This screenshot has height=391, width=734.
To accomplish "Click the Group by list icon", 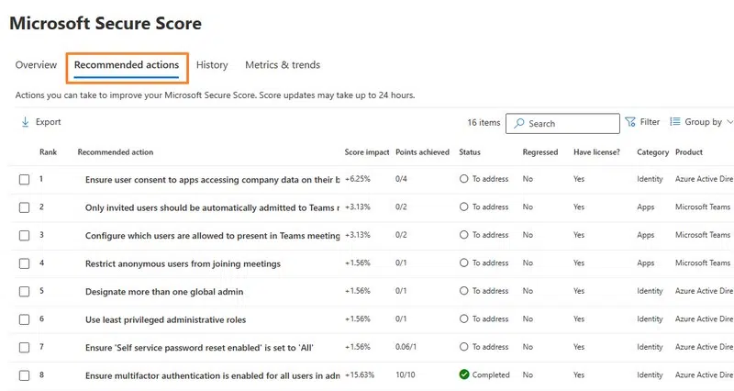I will pyautogui.click(x=675, y=122).
